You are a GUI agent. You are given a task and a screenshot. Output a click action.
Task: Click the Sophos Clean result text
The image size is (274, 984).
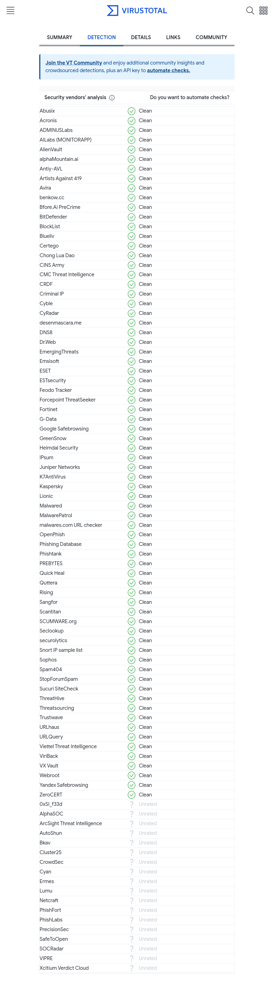145,660
